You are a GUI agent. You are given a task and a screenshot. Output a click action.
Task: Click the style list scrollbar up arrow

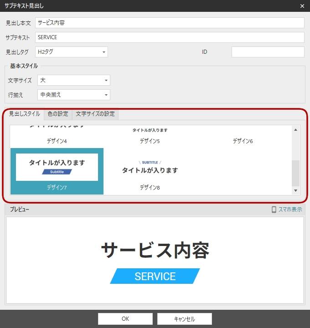coord(295,130)
